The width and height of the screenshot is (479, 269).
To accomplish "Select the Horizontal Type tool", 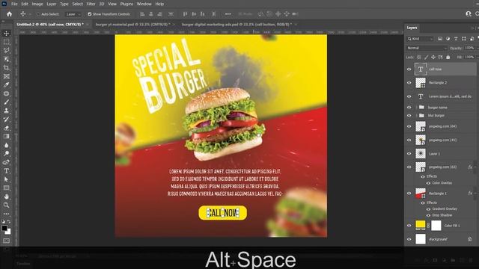I will [x=7, y=171].
